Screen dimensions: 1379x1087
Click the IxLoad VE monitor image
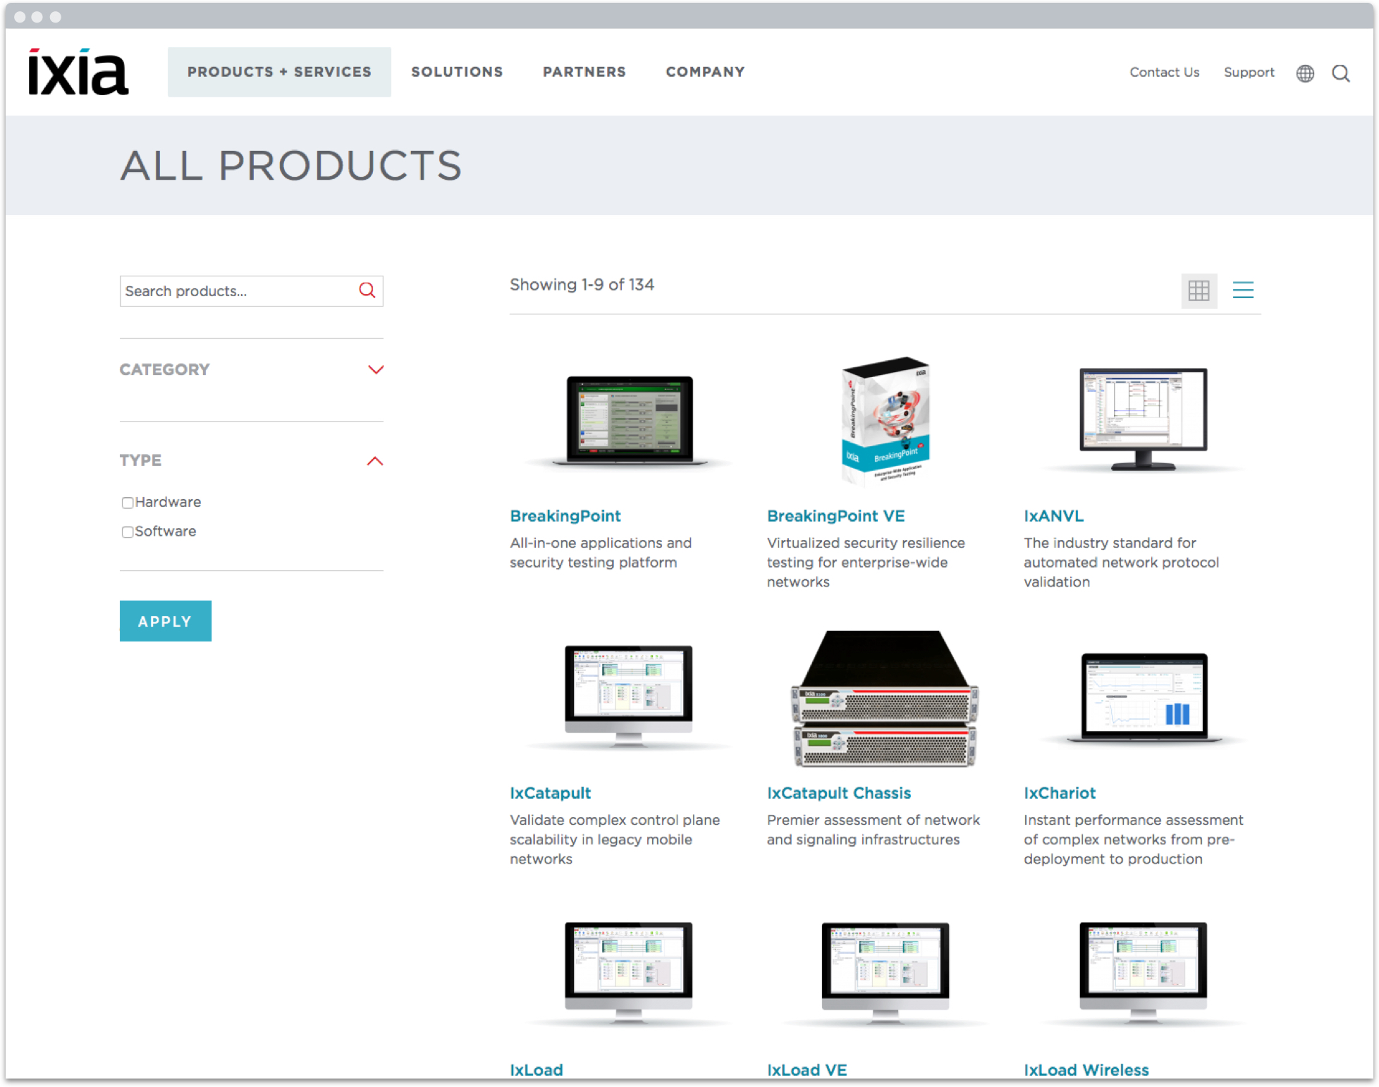885,973
